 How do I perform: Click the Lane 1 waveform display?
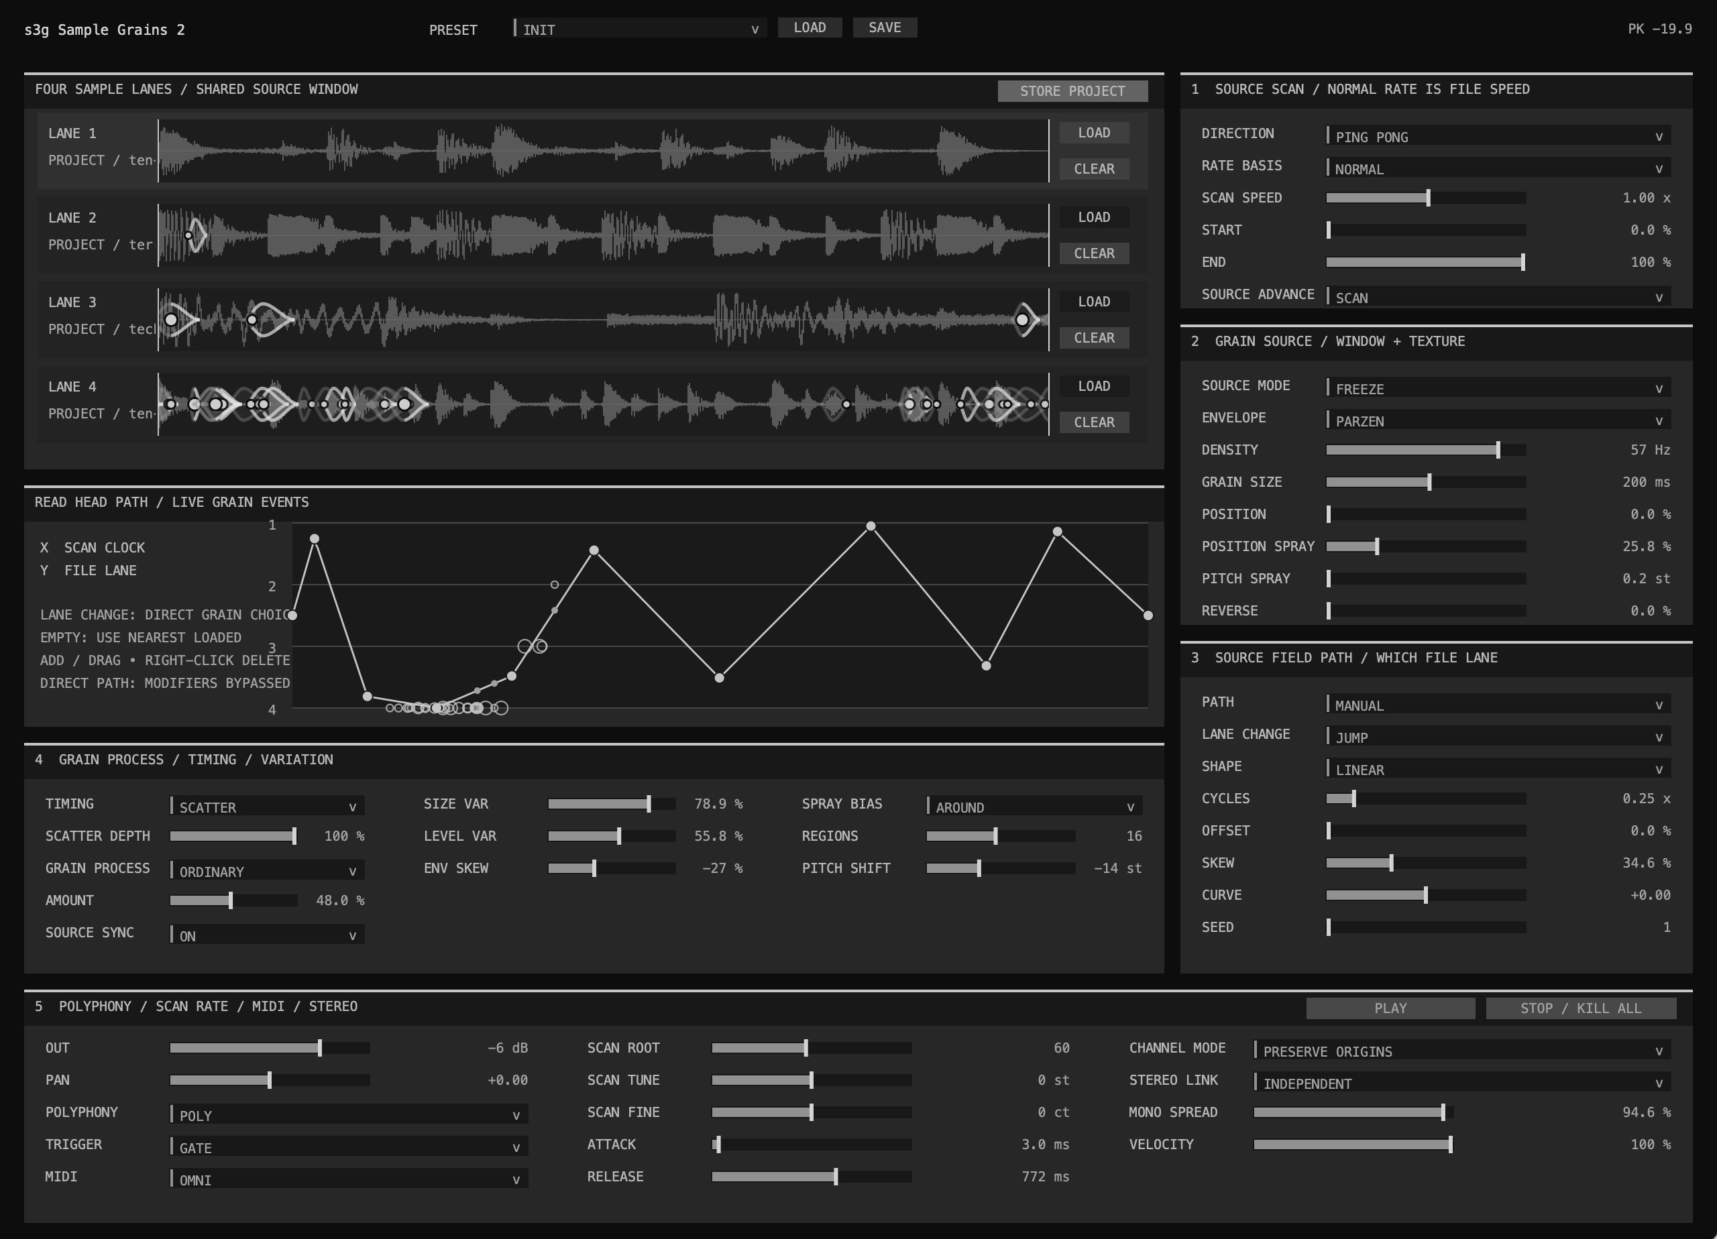pyautogui.click(x=604, y=151)
